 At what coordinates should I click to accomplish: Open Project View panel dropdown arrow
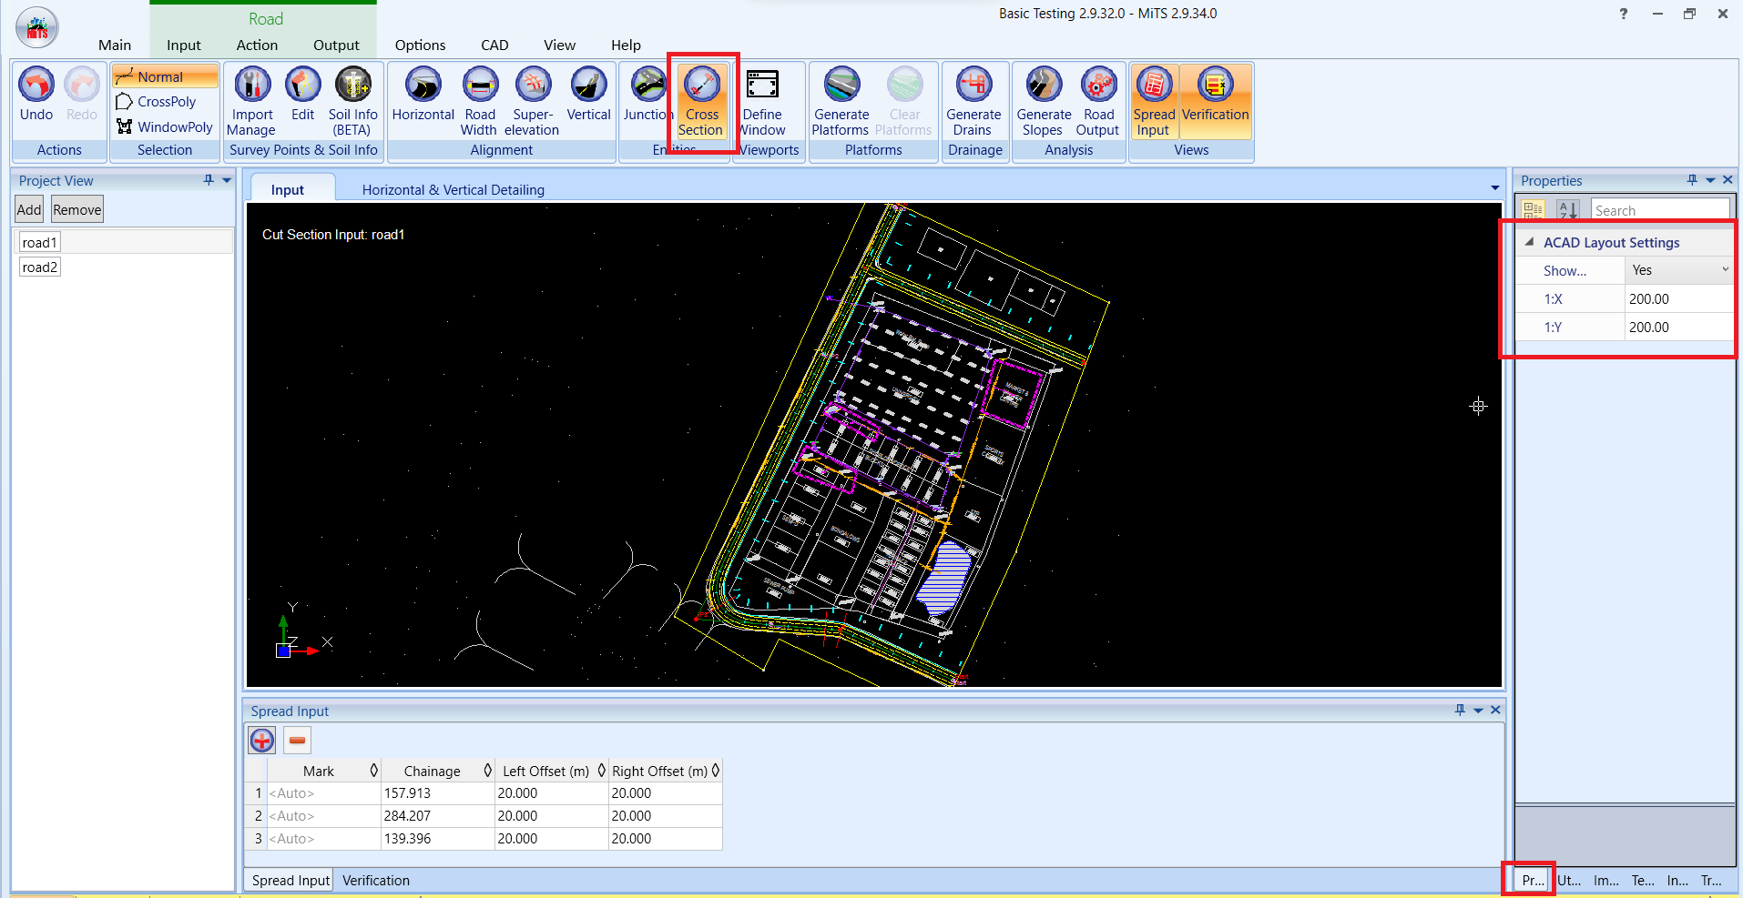click(227, 180)
